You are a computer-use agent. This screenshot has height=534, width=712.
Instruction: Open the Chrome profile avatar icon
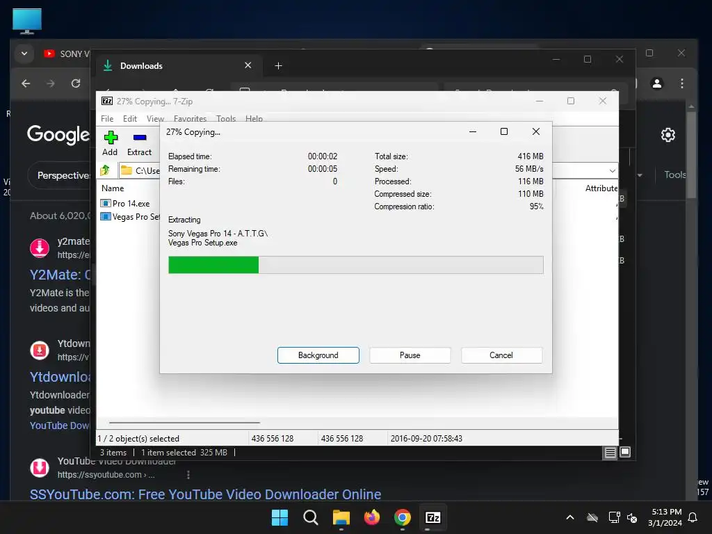tap(657, 83)
